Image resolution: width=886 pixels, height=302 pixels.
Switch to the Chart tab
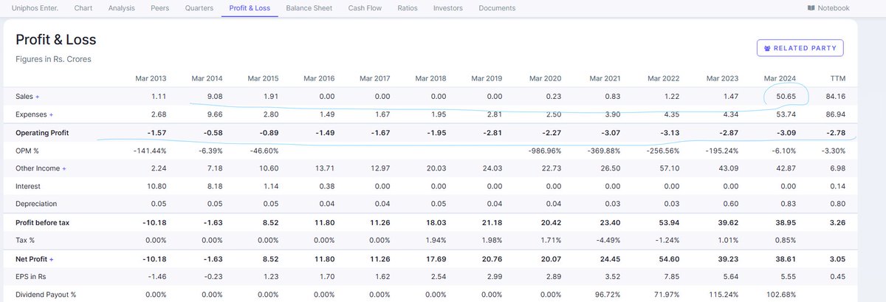coord(83,8)
